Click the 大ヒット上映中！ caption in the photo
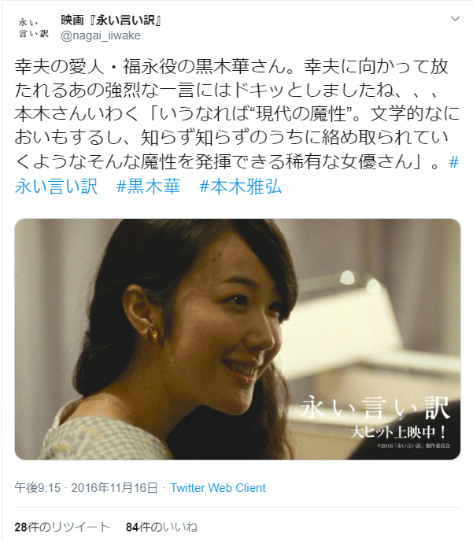 coord(399,431)
